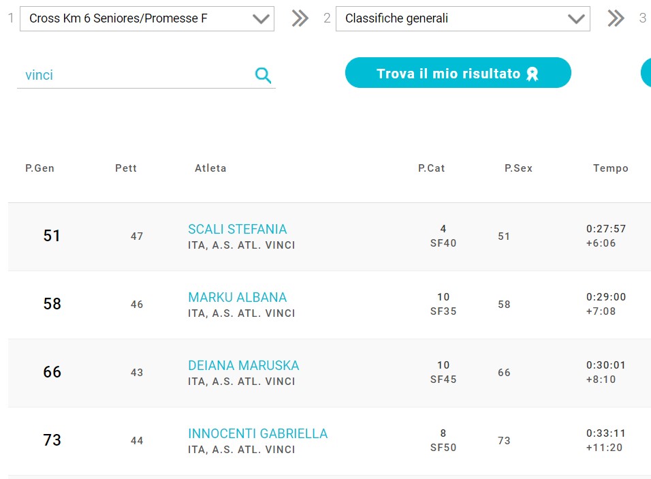The height and width of the screenshot is (479, 651).
Task: Click the ribbon icon in Trova button
Action: (533, 74)
